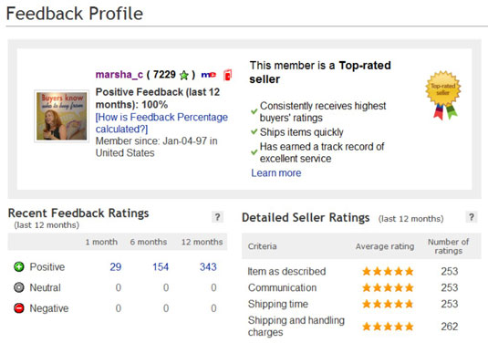
Task: Click the Communication star rating
Action: pyautogui.click(x=388, y=287)
